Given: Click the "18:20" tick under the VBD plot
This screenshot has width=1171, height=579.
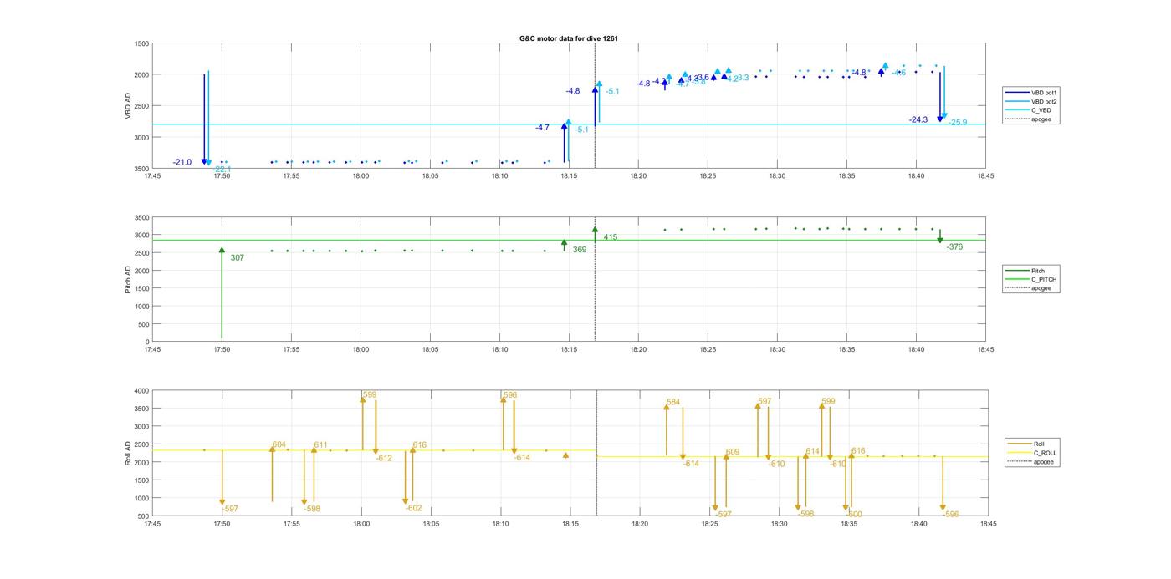Looking at the screenshot, I should point(638,175).
